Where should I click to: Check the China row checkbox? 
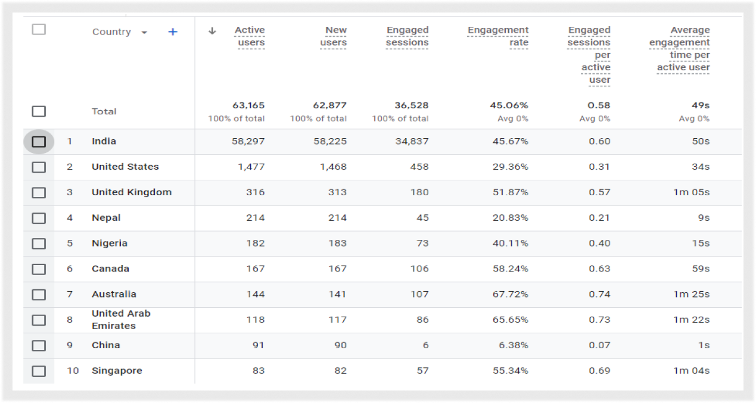39,345
